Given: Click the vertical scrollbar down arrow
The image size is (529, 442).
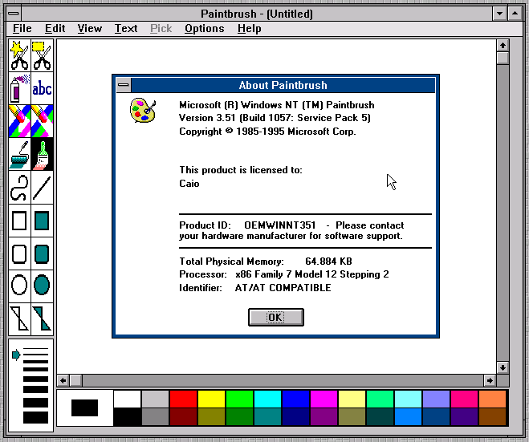Looking at the screenshot, I should (503, 367).
